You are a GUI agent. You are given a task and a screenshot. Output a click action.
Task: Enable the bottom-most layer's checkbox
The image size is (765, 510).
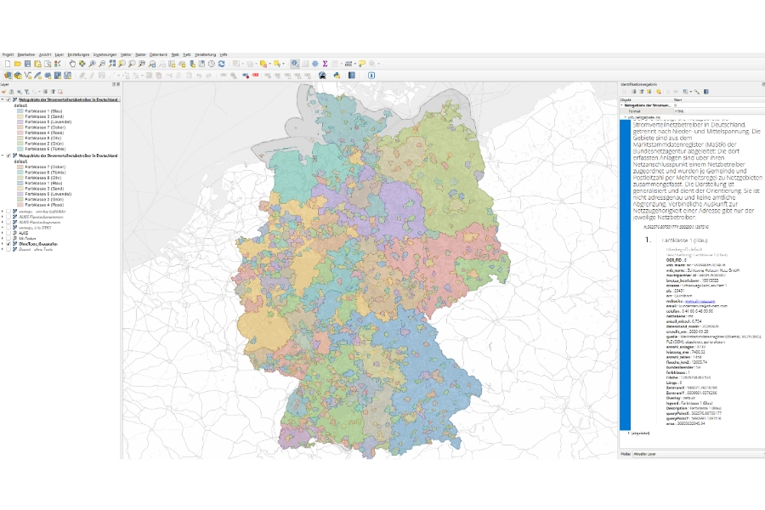(8, 249)
